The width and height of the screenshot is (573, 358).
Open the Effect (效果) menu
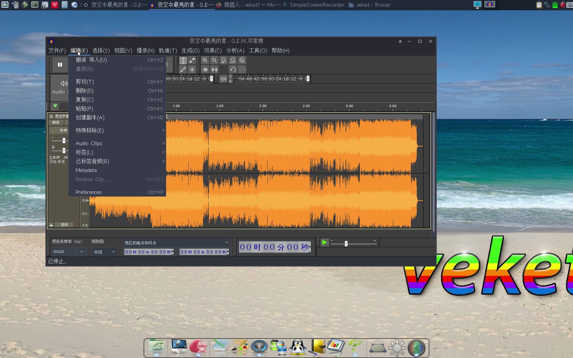click(213, 50)
